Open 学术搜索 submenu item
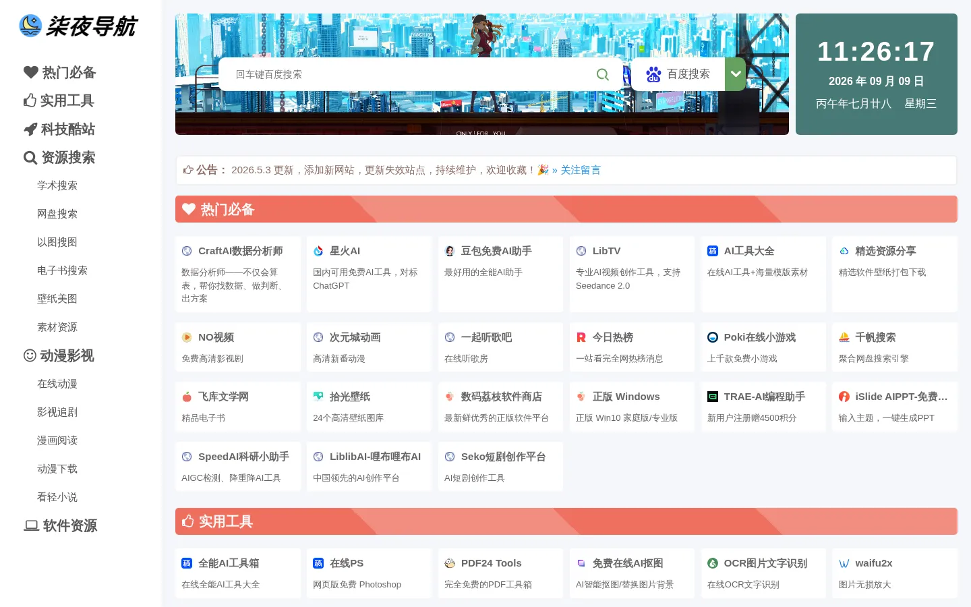 click(x=57, y=185)
